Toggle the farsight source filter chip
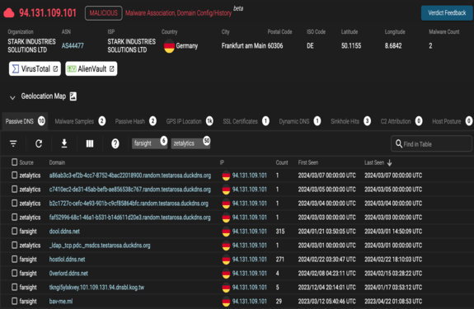This screenshot has width=474, height=309. (149, 143)
